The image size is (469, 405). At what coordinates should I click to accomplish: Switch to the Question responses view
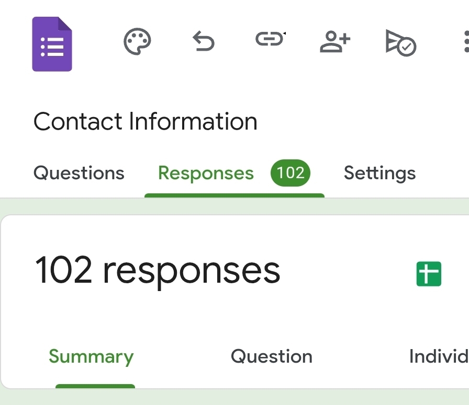tap(272, 356)
